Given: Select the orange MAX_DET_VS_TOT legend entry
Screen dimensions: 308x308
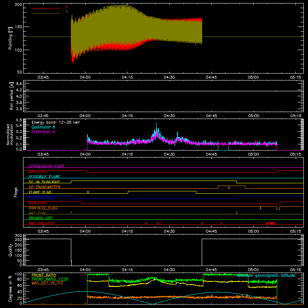Looking at the screenshot, I should coord(47,283).
